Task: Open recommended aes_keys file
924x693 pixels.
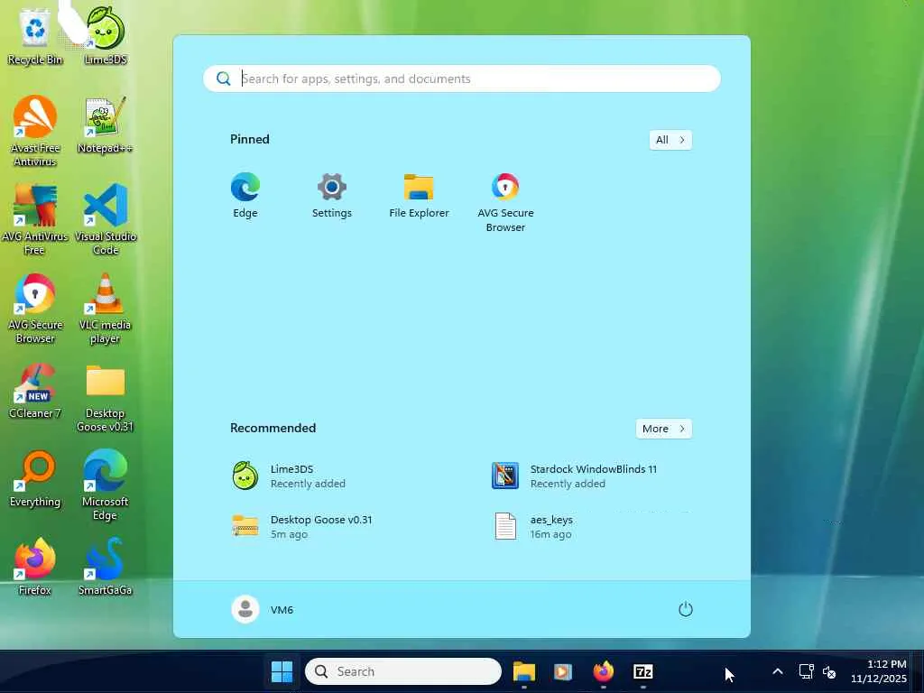Action: tap(533, 526)
